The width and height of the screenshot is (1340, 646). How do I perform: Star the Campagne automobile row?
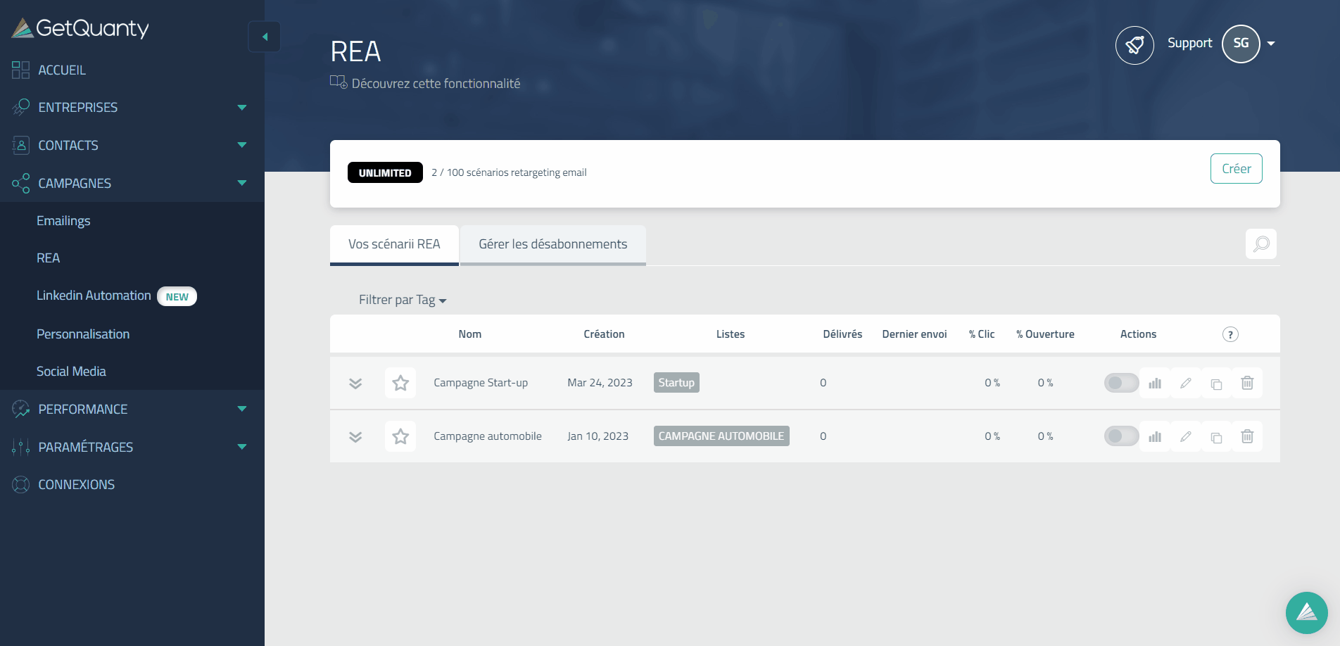click(x=400, y=437)
